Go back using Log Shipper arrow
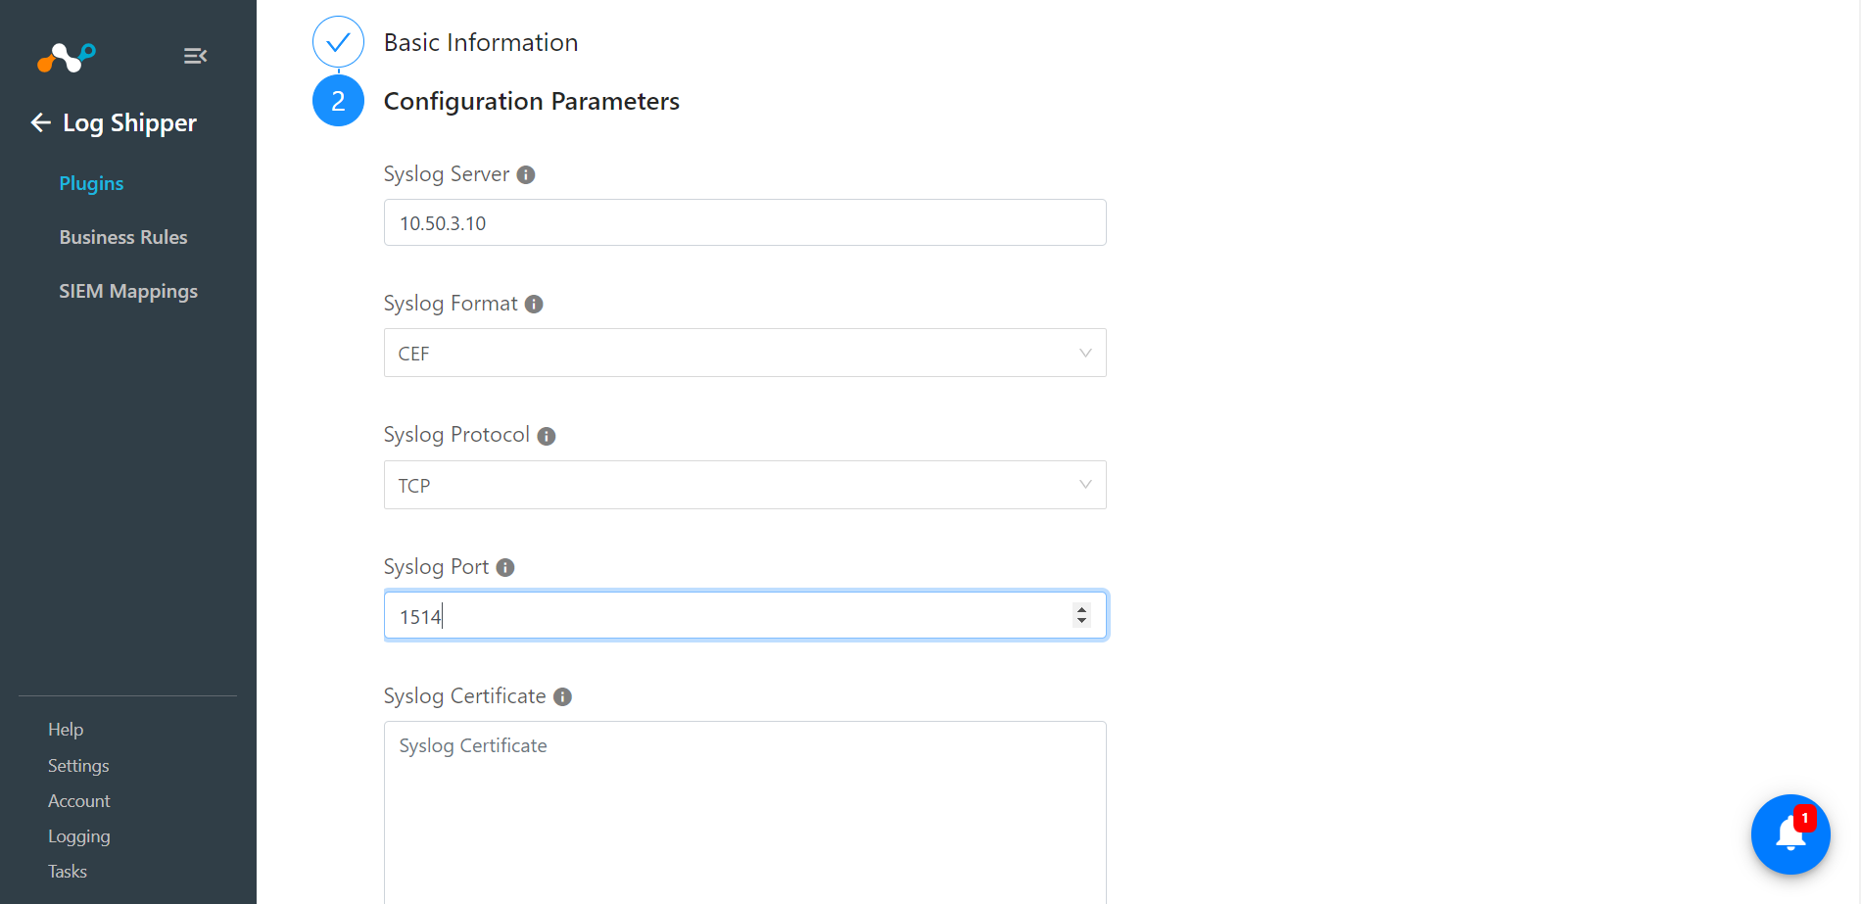The image size is (1861, 904). click(x=40, y=122)
